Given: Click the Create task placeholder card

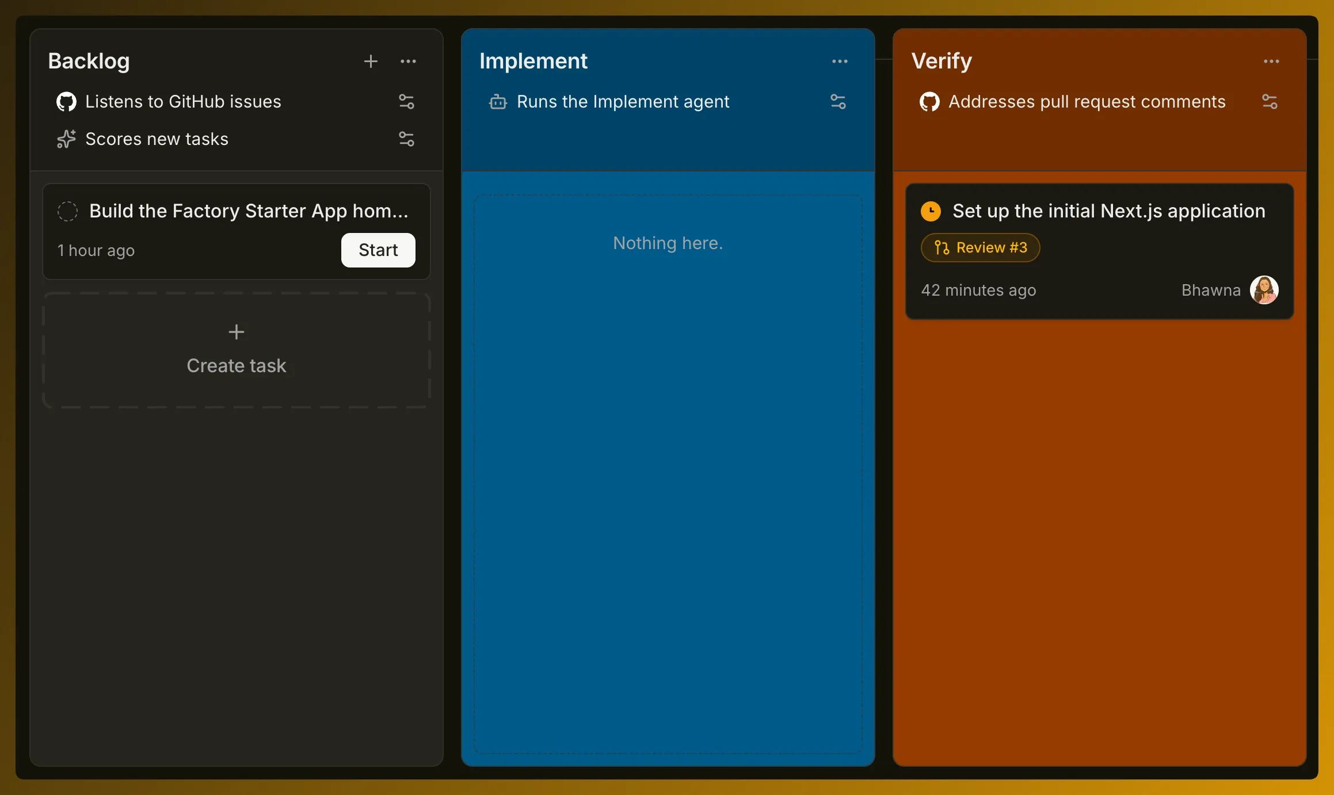Looking at the screenshot, I should [x=237, y=350].
